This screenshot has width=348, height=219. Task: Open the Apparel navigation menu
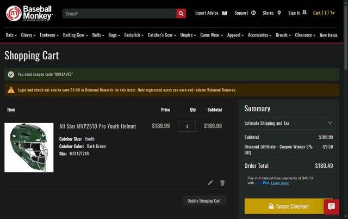click(x=235, y=35)
